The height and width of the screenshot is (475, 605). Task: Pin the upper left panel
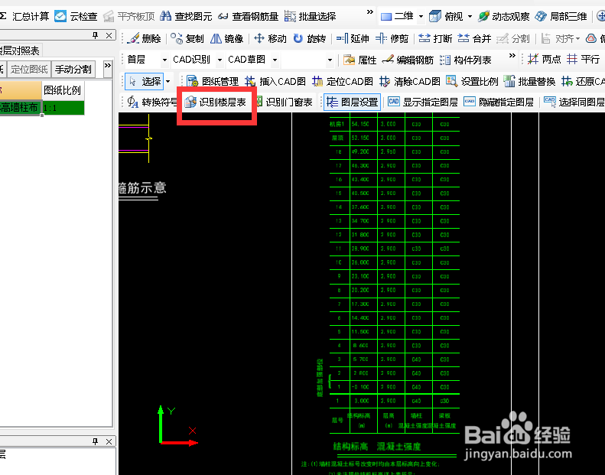point(95,35)
